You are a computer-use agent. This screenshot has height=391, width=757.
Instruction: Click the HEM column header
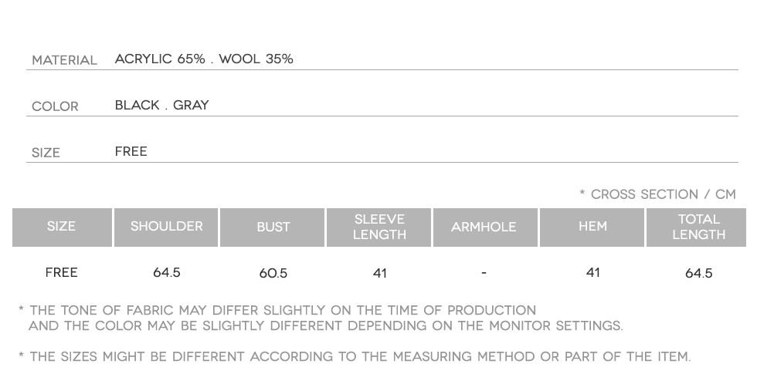[592, 227]
